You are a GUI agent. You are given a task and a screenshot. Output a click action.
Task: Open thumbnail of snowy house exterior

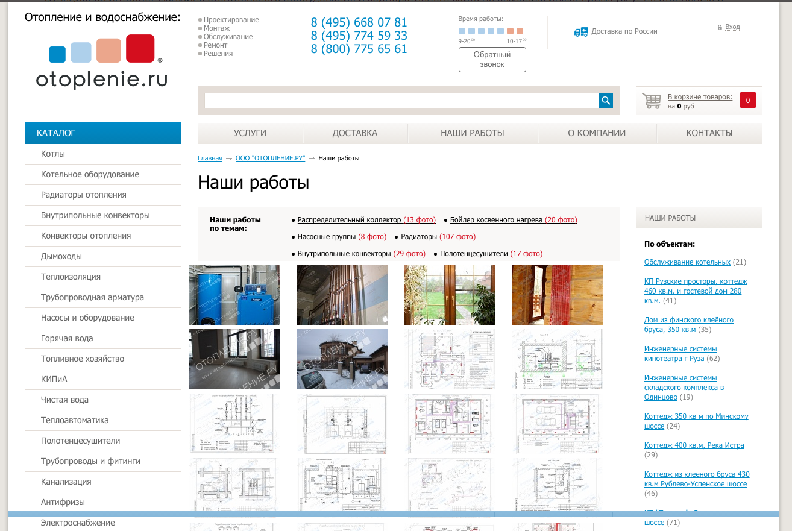click(x=342, y=359)
